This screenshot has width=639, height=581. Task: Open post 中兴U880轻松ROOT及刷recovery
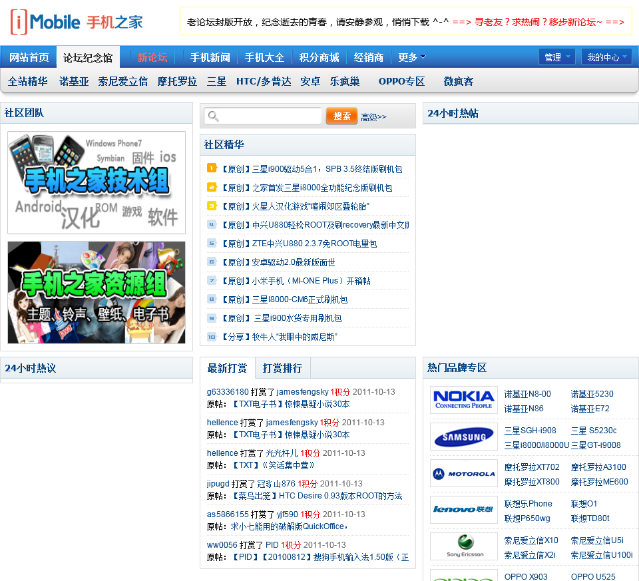coord(315,225)
